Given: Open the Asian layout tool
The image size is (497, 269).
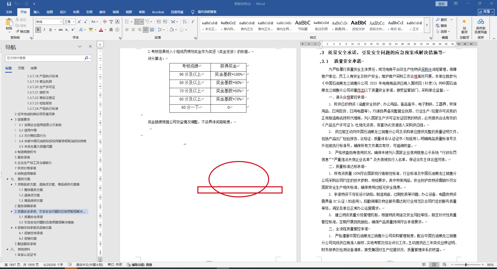Looking at the screenshot, I should [x=173, y=22].
